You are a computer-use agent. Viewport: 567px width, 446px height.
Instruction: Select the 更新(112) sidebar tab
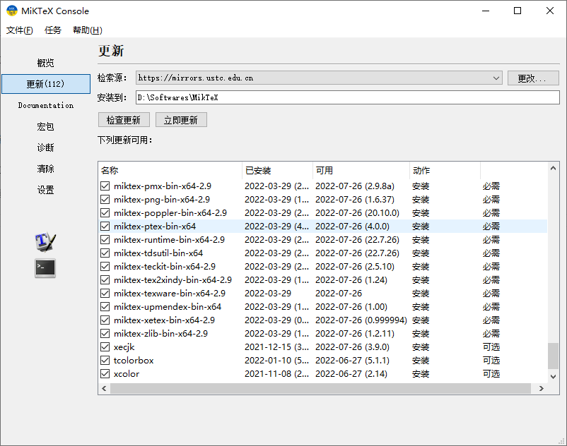45,84
